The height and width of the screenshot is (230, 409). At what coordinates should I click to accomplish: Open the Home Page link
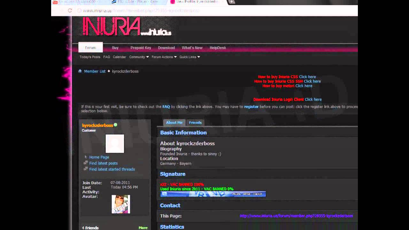click(99, 157)
